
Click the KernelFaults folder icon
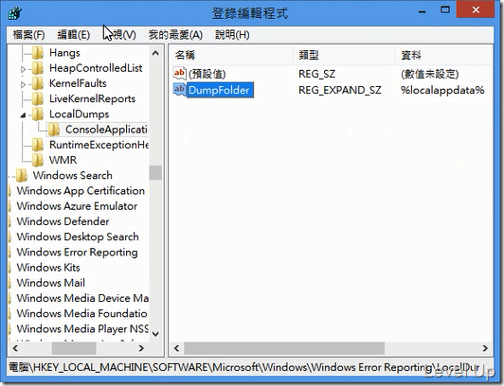[38, 83]
